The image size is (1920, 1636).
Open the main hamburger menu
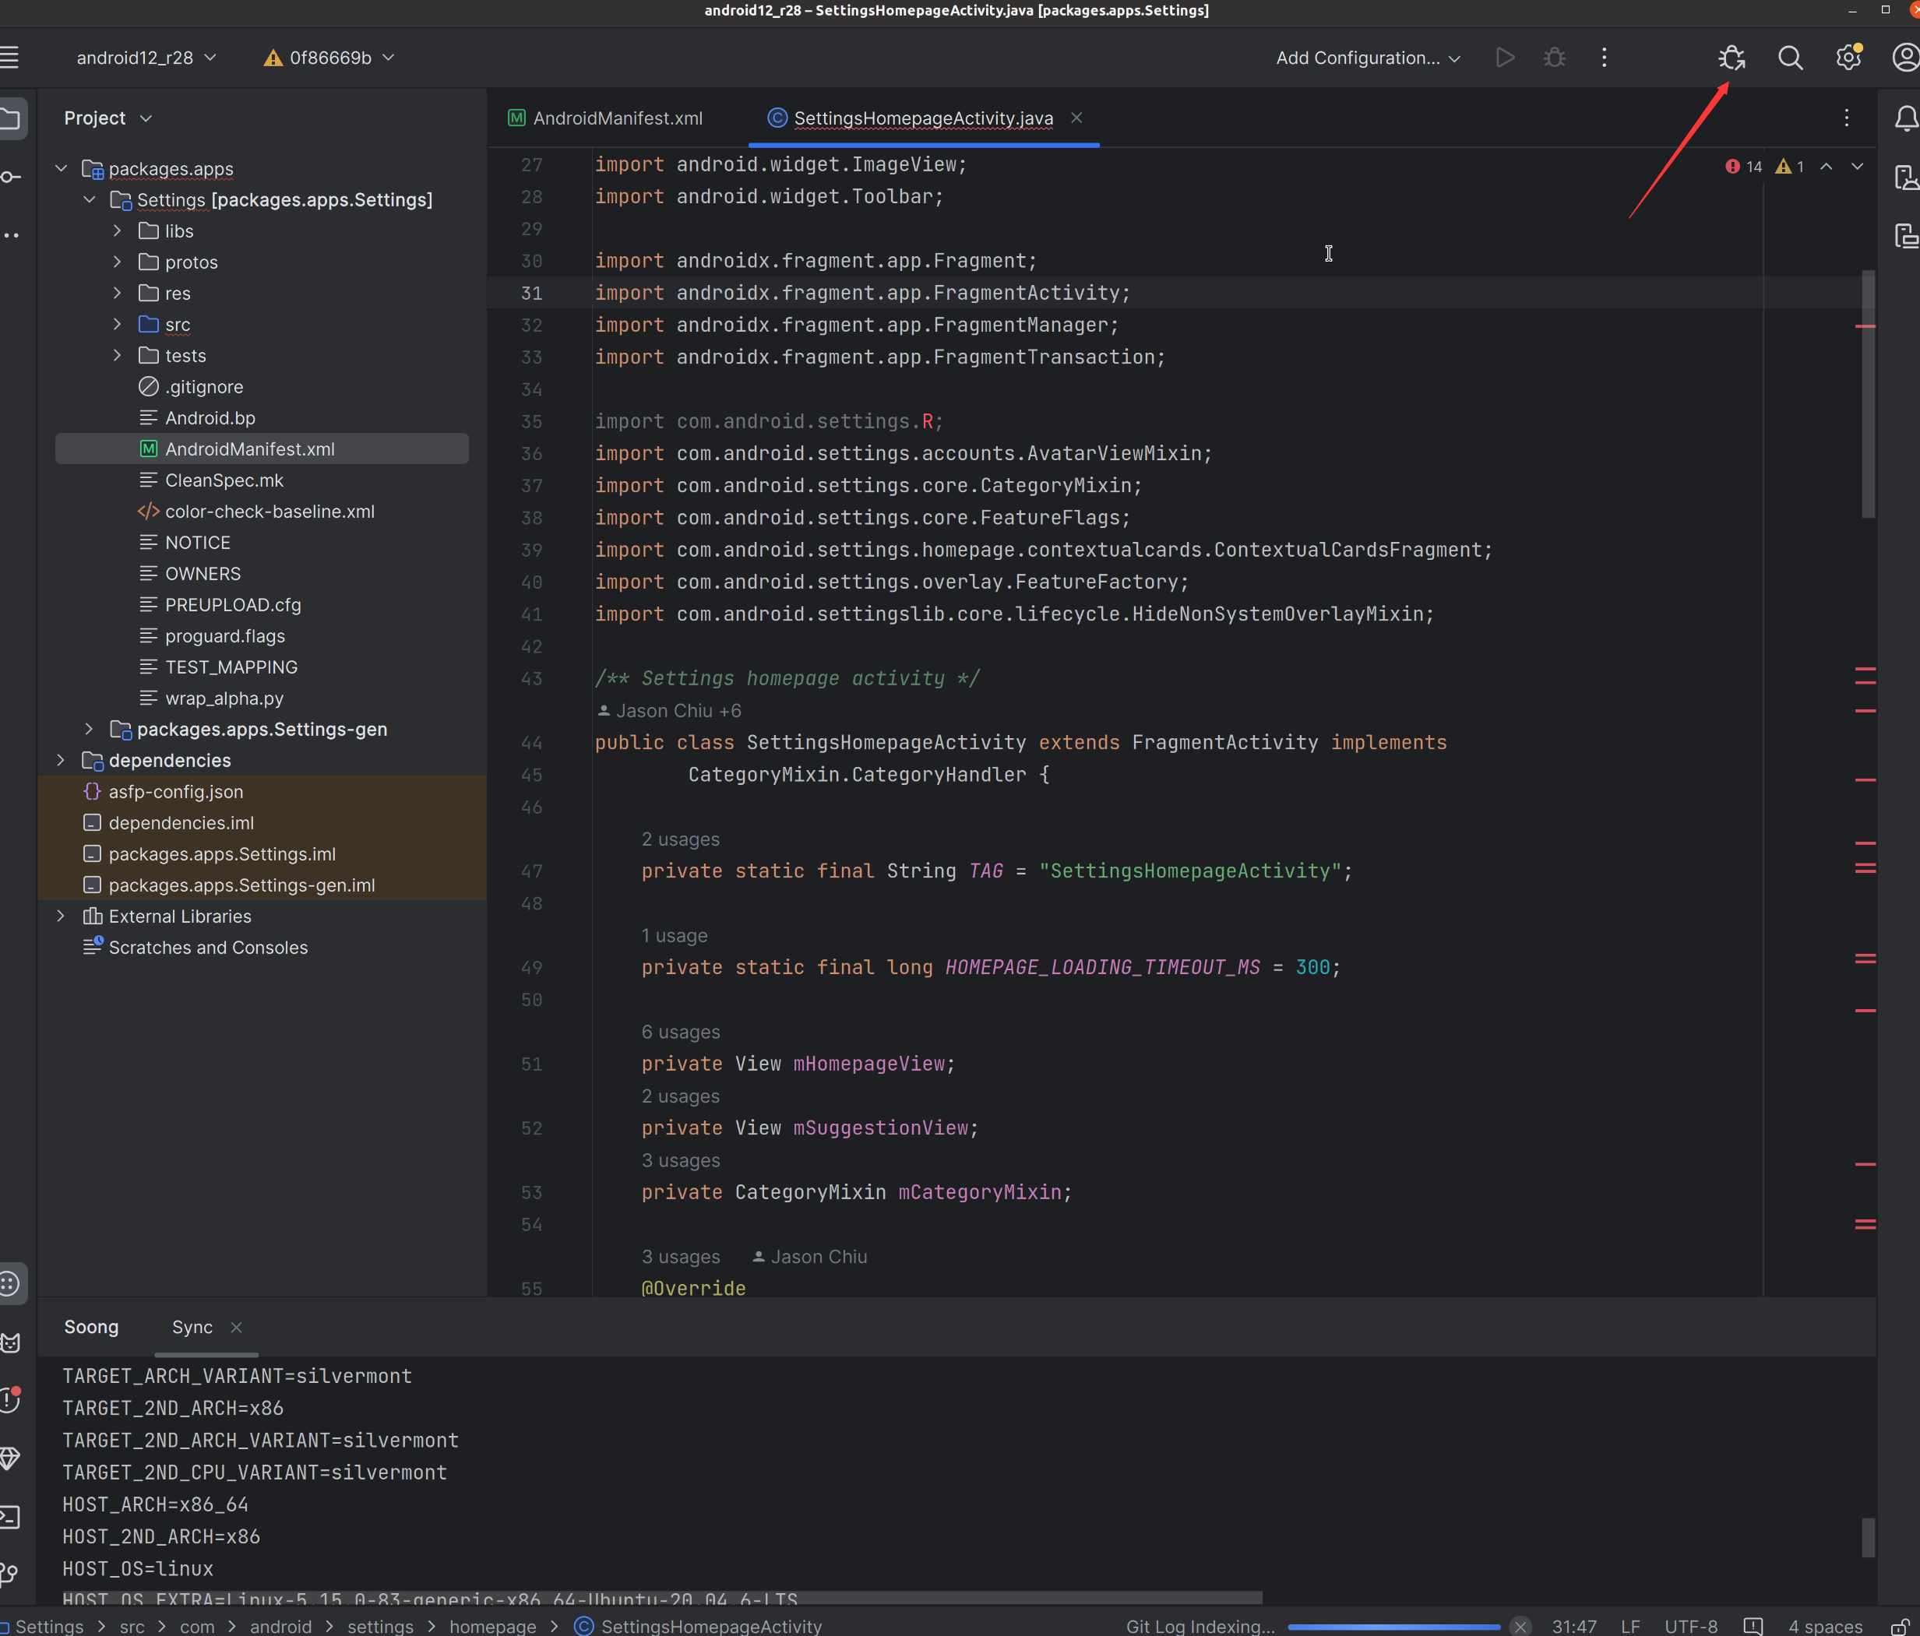coord(10,58)
